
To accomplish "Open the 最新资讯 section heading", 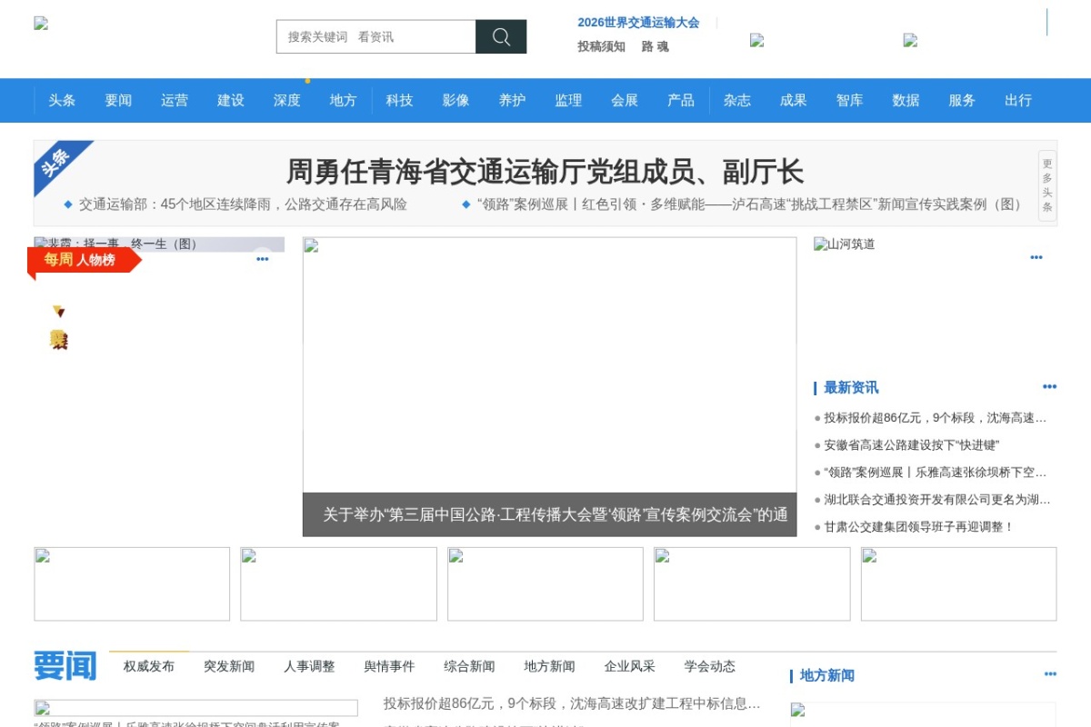I will (x=851, y=387).
